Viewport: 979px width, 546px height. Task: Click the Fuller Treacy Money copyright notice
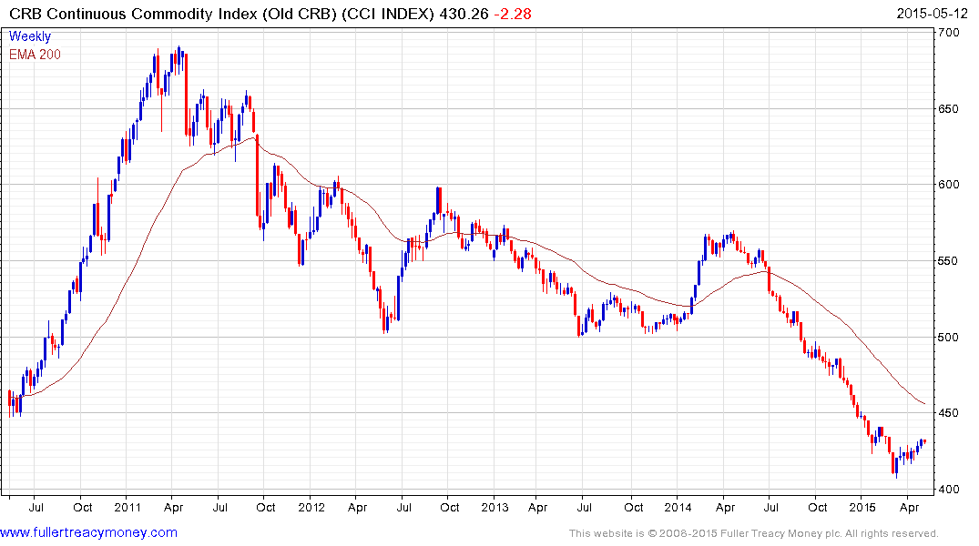(x=754, y=533)
